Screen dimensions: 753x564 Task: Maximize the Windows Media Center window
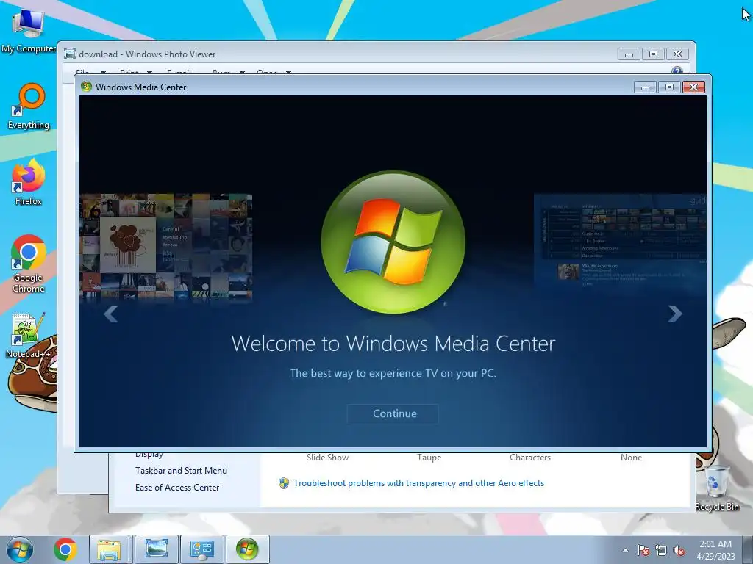(x=669, y=87)
